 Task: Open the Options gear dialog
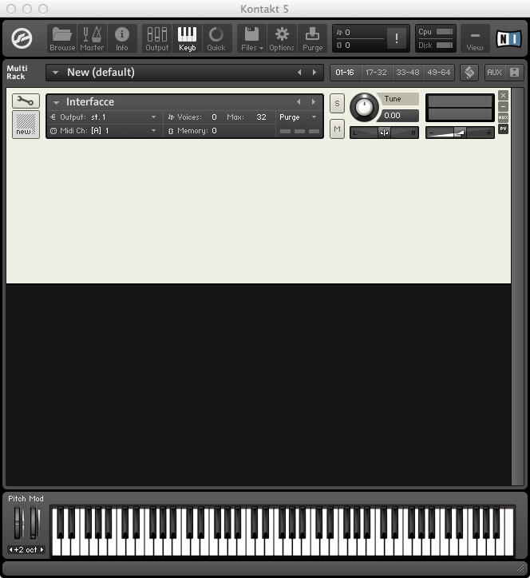282,38
